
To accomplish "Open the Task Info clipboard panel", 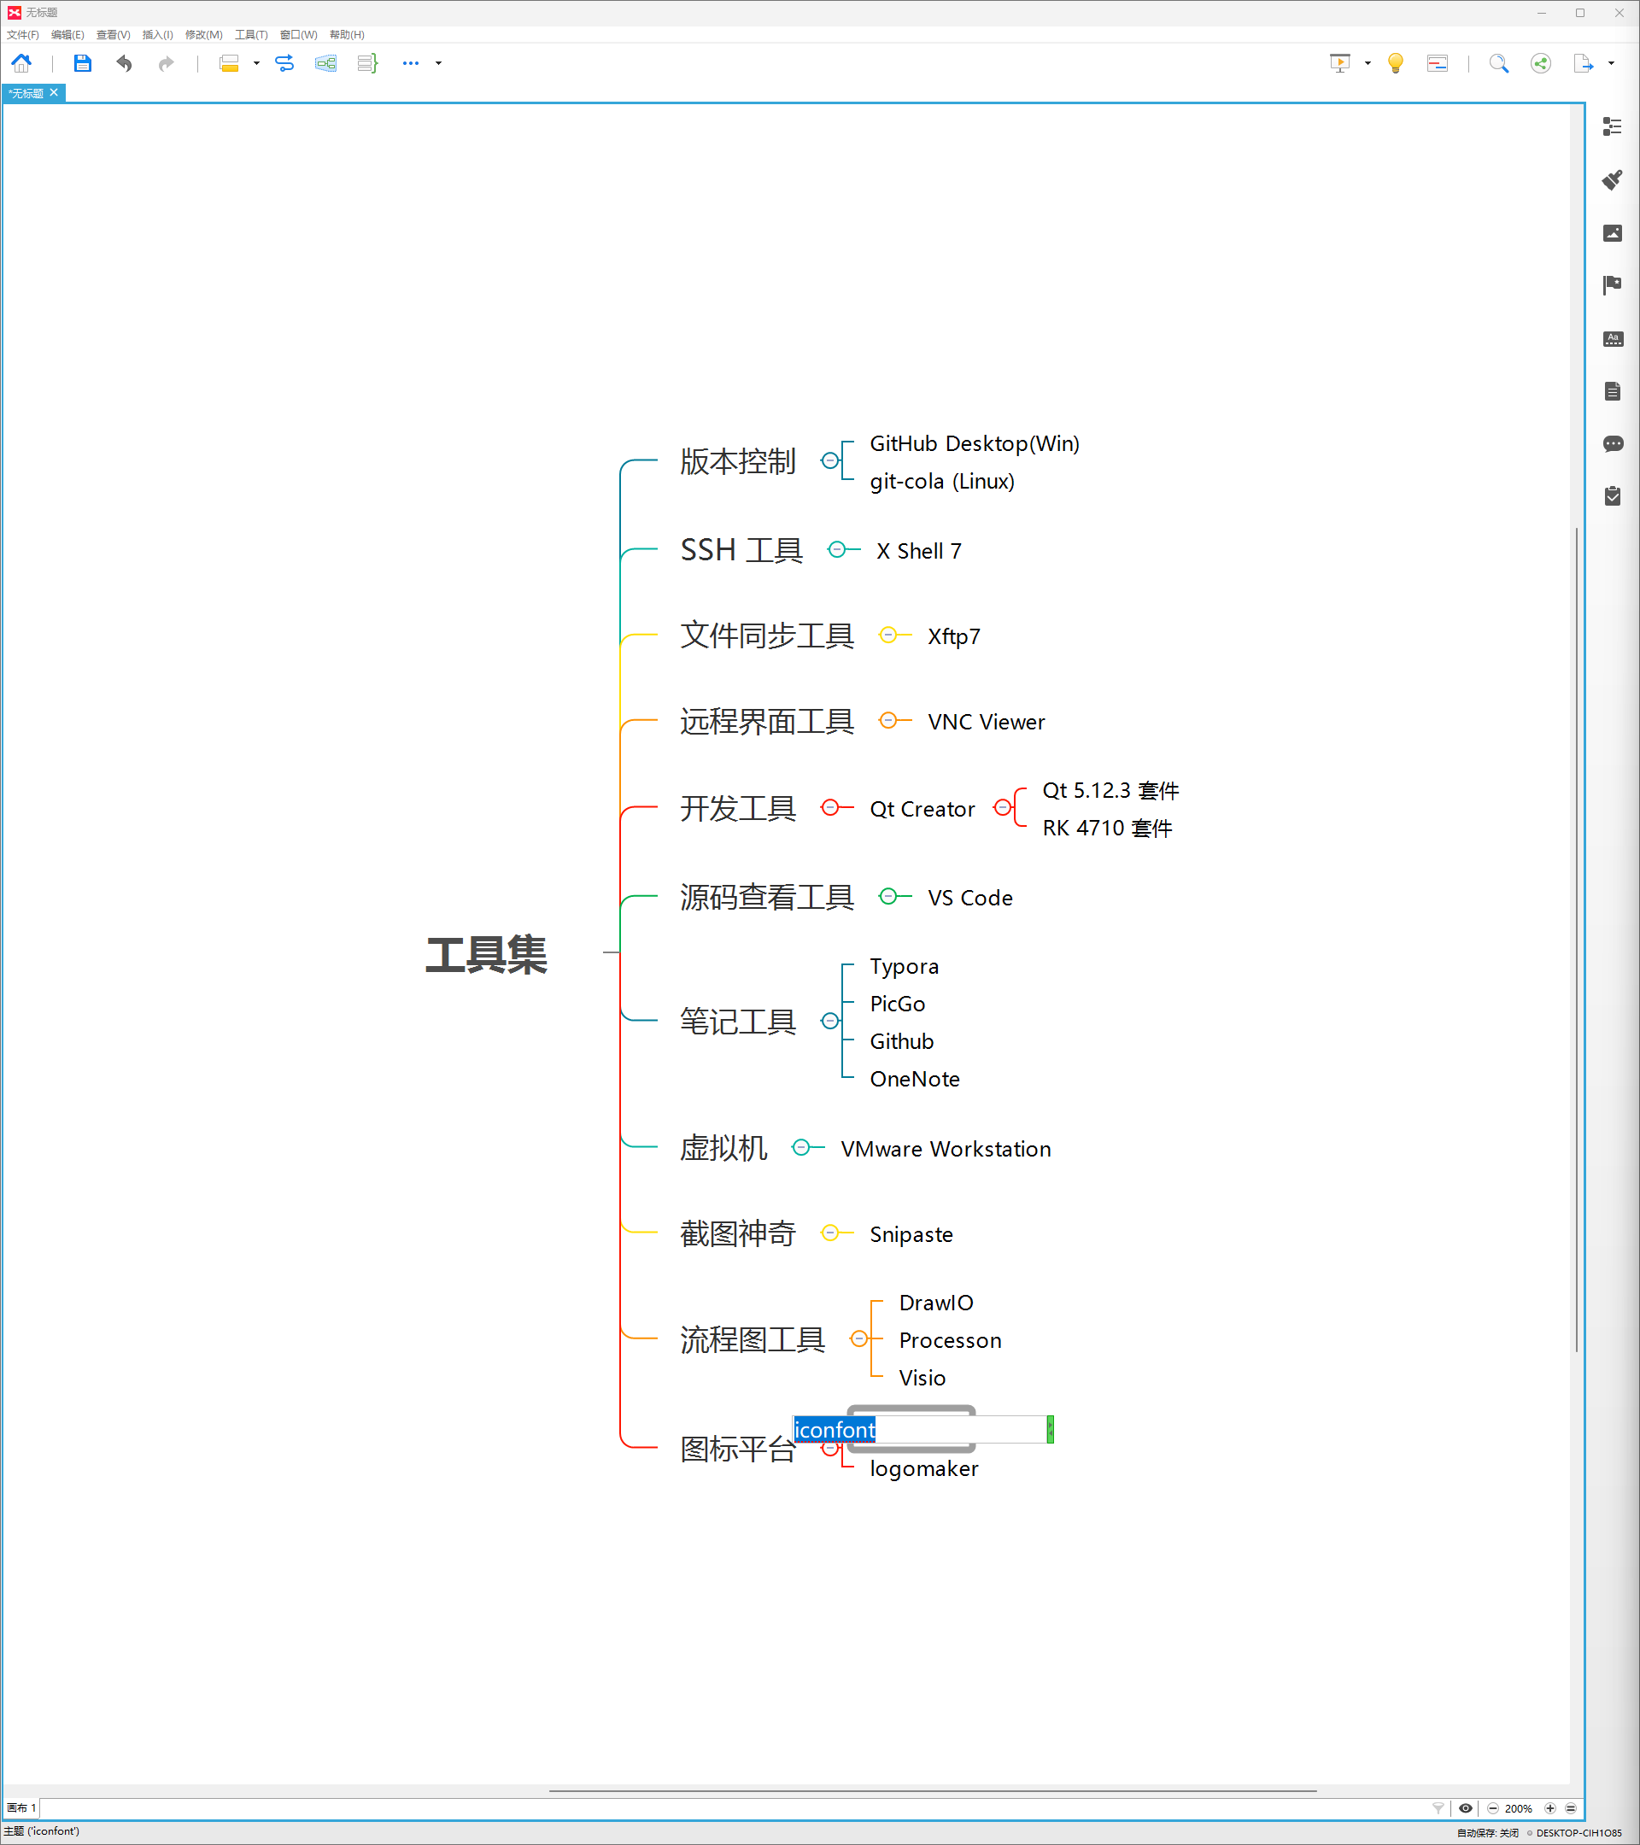I will pos(1613,496).
